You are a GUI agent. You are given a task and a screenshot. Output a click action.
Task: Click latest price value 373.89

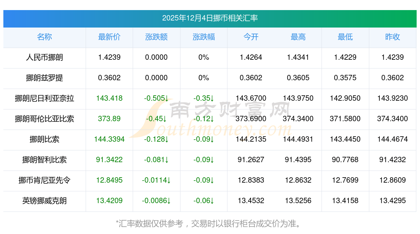[x=109, y=119]
